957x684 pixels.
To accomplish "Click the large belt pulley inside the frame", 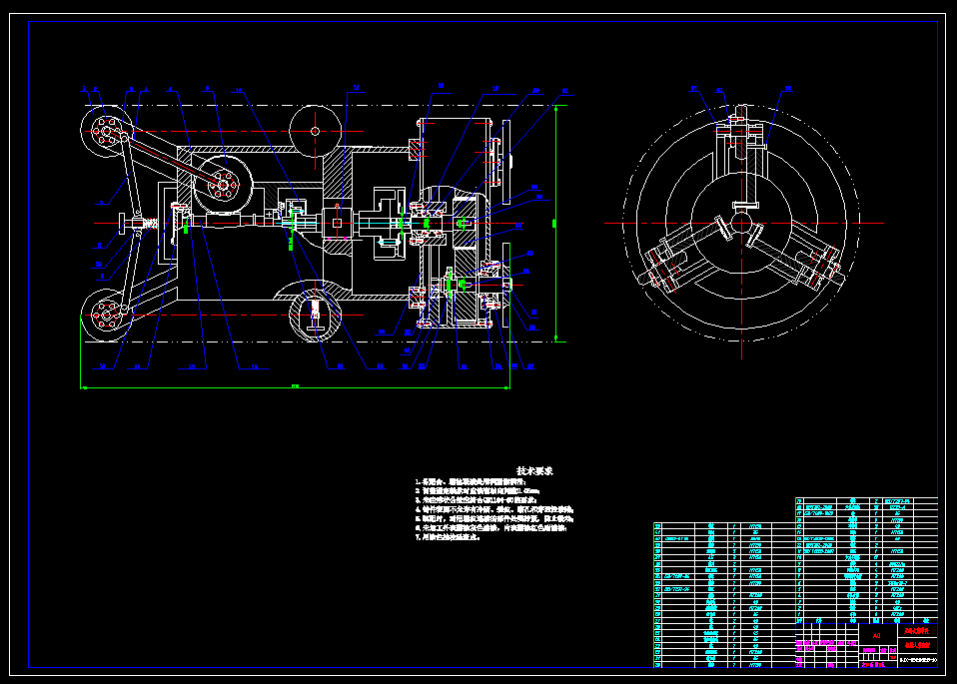I will [223, 185].
